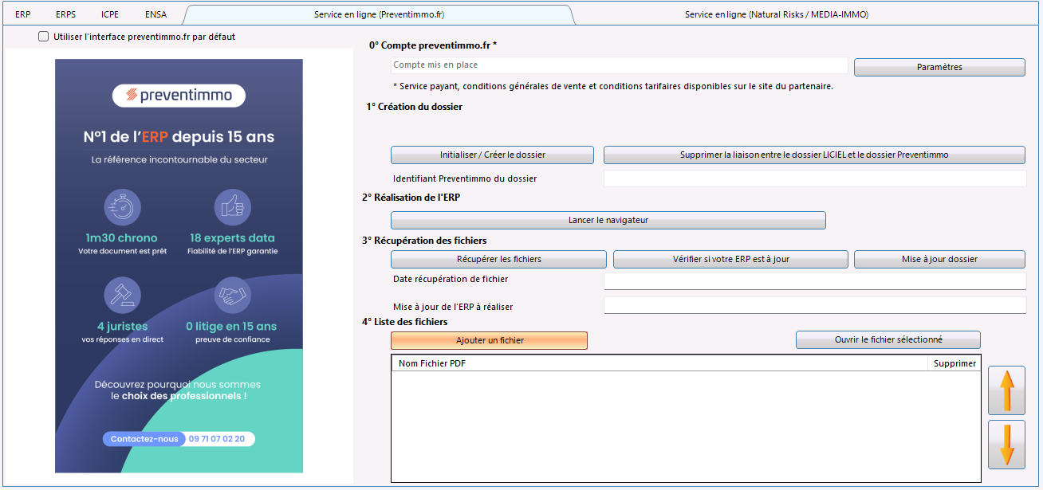The width and height of the screenshot is (1043, 490).
Task: Click the 1° Création du dossier heading
Action: tap(415, 106)
